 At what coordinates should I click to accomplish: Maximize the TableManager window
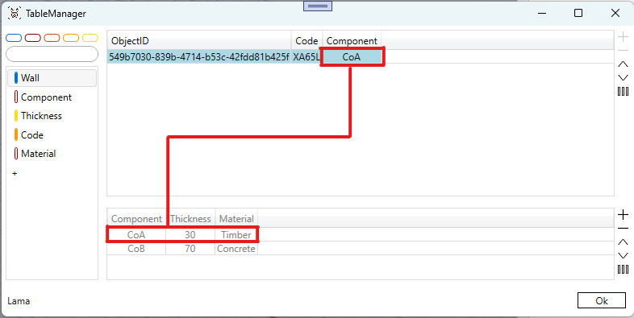coord(578,14)
